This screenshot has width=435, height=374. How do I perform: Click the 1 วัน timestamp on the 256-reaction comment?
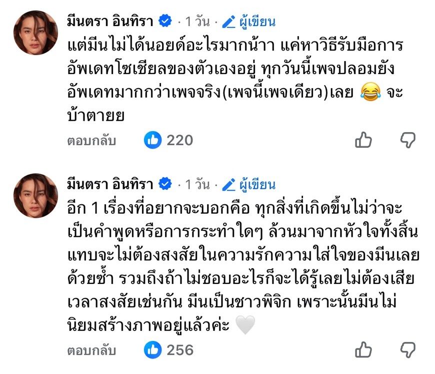click(x=197, y=185)
